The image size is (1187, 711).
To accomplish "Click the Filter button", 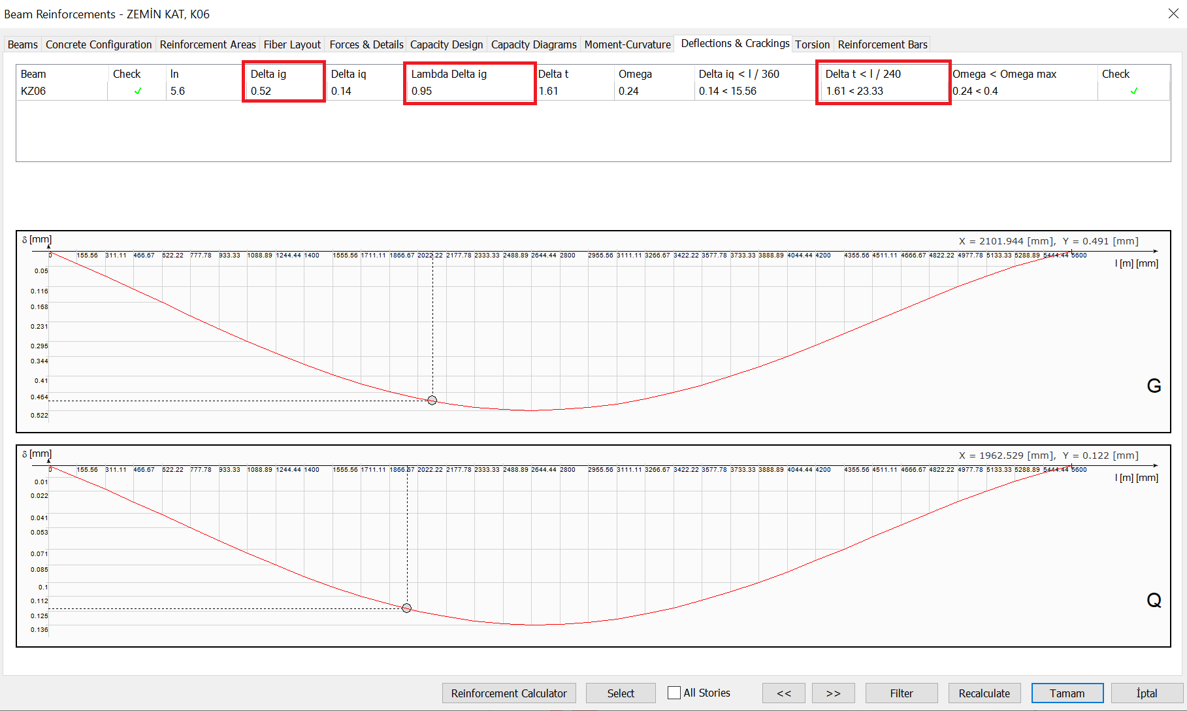I will (901, 693).
